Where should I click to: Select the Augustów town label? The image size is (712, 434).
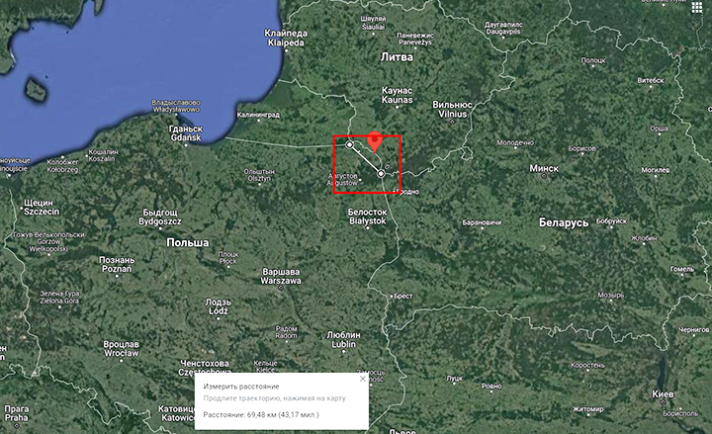pyautogui.click(x=346, y=179)
